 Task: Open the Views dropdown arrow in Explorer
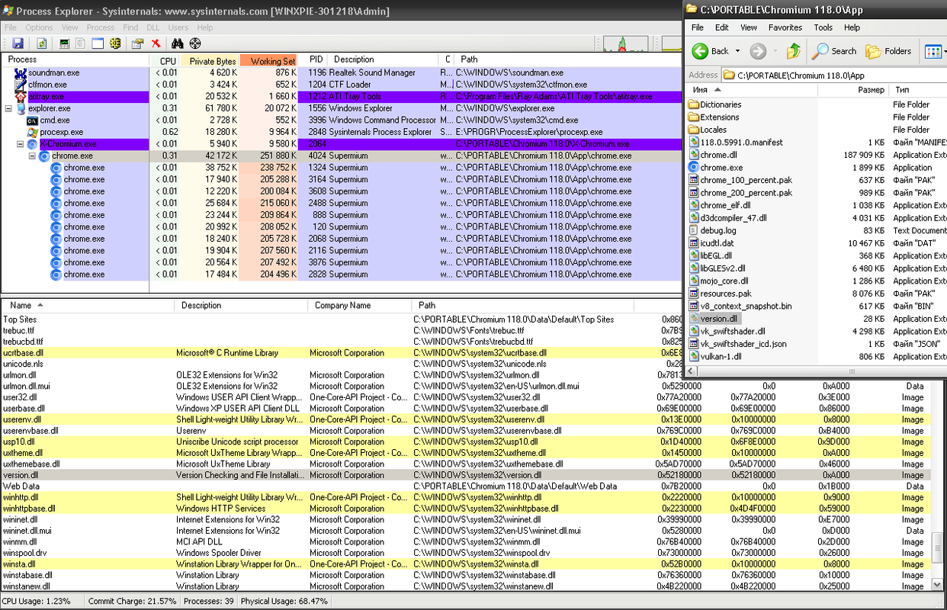click(x=945, y=52)
